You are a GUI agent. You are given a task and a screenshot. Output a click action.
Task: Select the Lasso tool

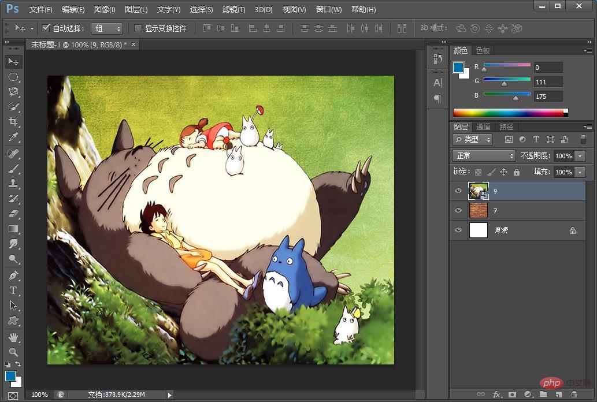[x=13, y=92]
